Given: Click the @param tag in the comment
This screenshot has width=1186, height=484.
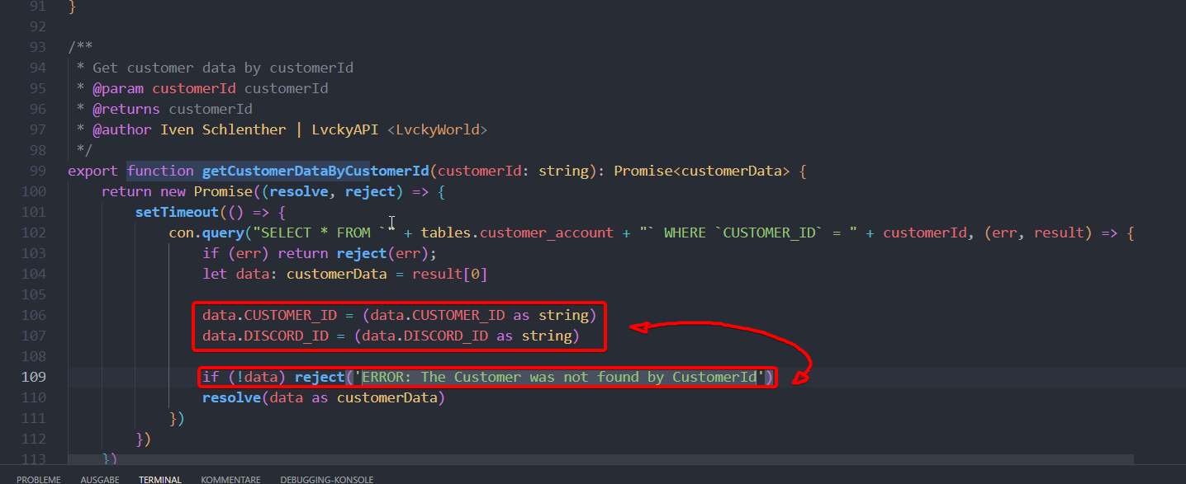Looking at the screenshot, I should [118, 88].
